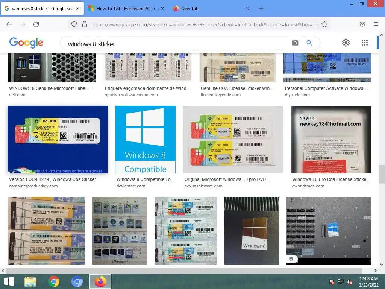Bookmark this page with the star icon
The height and width of the screenshot is (289, 385).
pos(324,24)
